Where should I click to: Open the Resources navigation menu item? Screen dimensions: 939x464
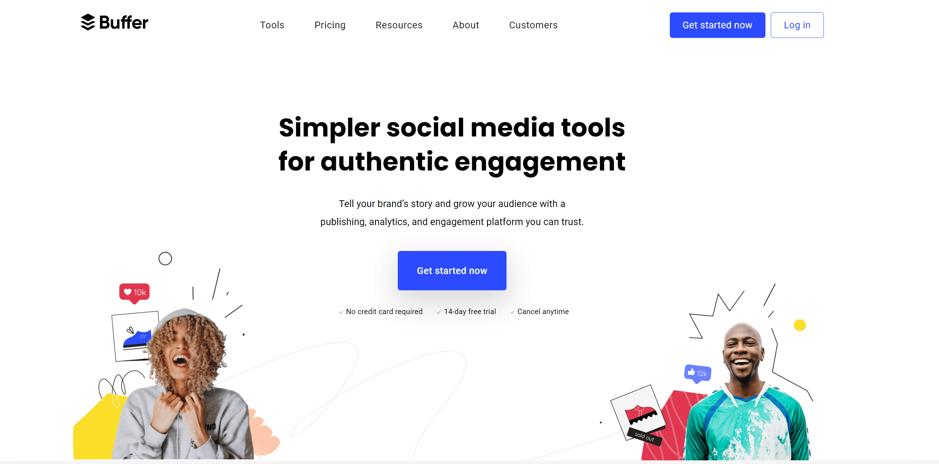pos(398,25)
